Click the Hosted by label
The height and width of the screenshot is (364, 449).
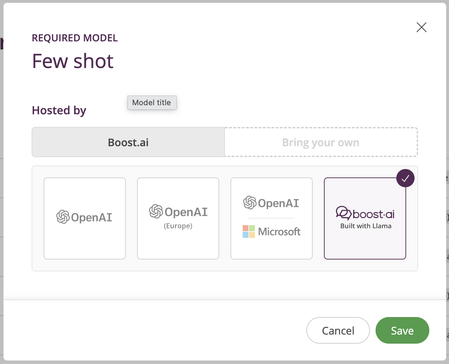[x=59, y=110]
